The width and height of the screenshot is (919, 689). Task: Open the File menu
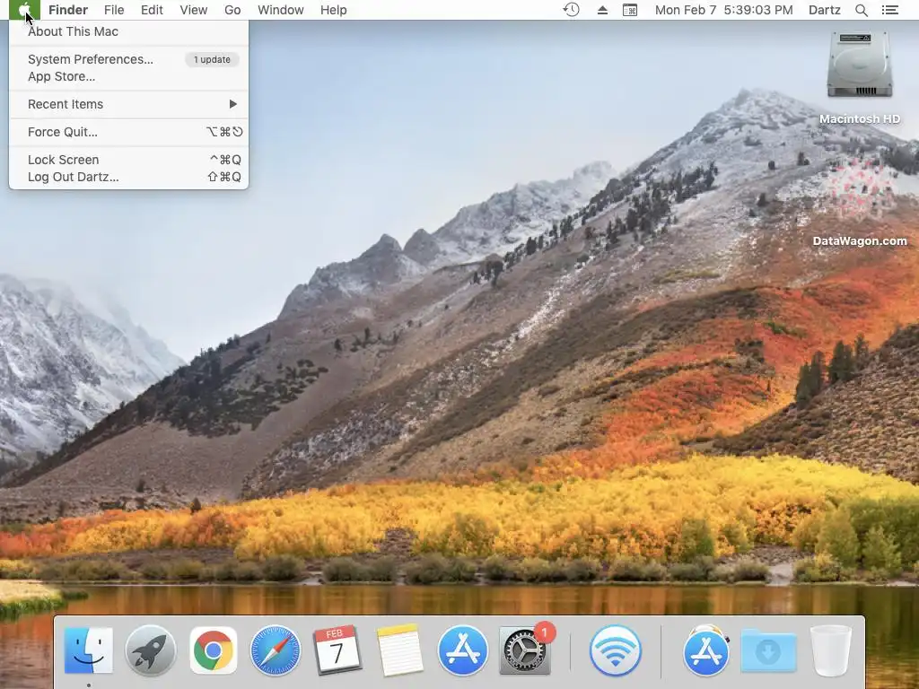[x=114, y=10]
